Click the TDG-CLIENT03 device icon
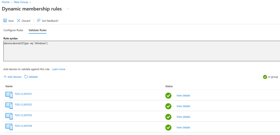Viewport: 280px width, 135px height. (9, 116)
